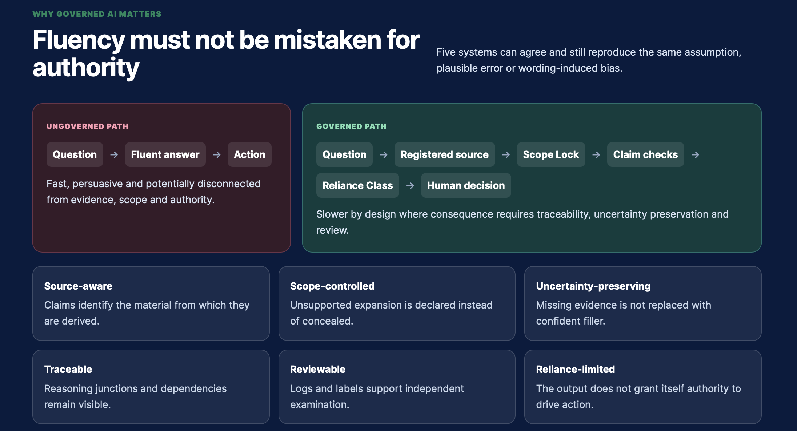Click the arrow between Fluent answer and Action
This screenshot has width=797, height=431.
pos(217,155)
